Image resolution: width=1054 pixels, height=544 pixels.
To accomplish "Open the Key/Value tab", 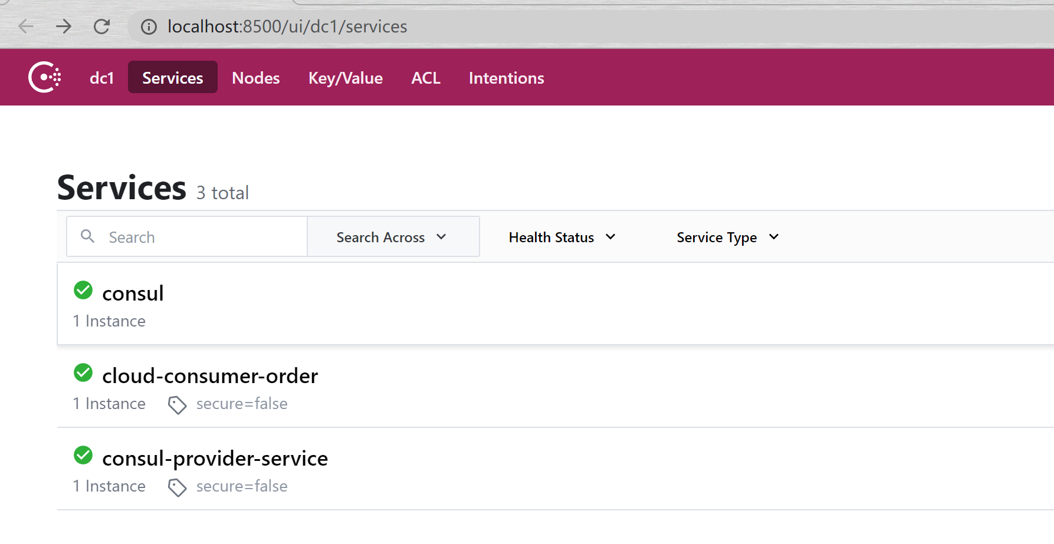I will [x=346, y=78].
